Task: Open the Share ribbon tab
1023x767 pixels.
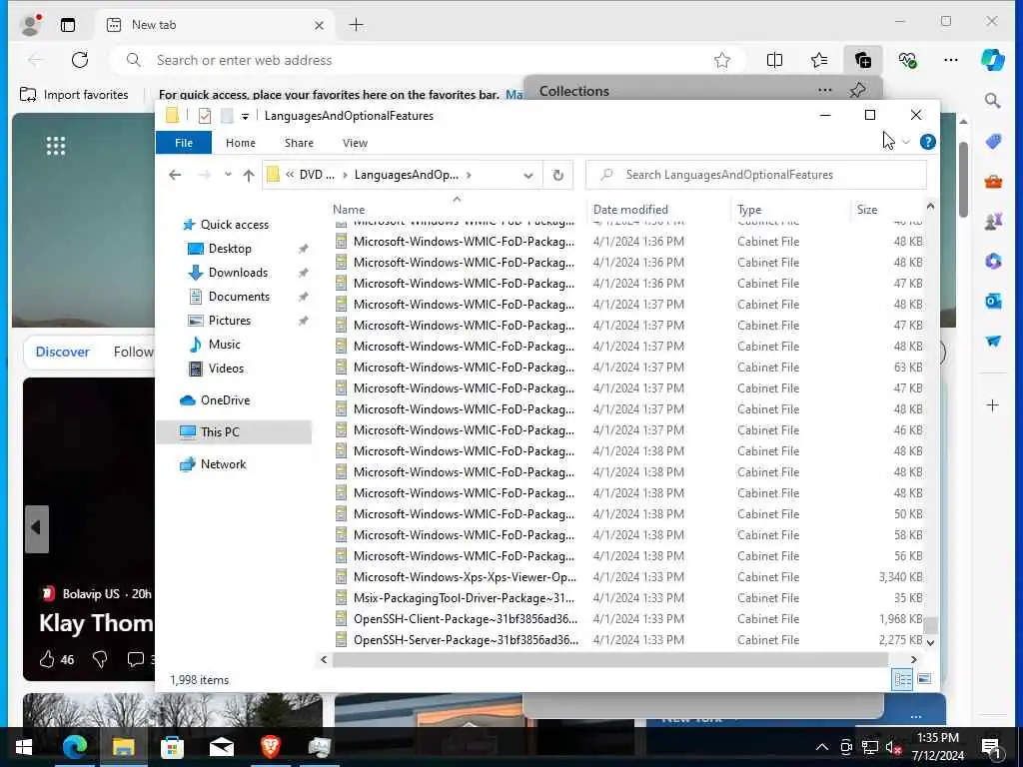Action: (299, 143)
